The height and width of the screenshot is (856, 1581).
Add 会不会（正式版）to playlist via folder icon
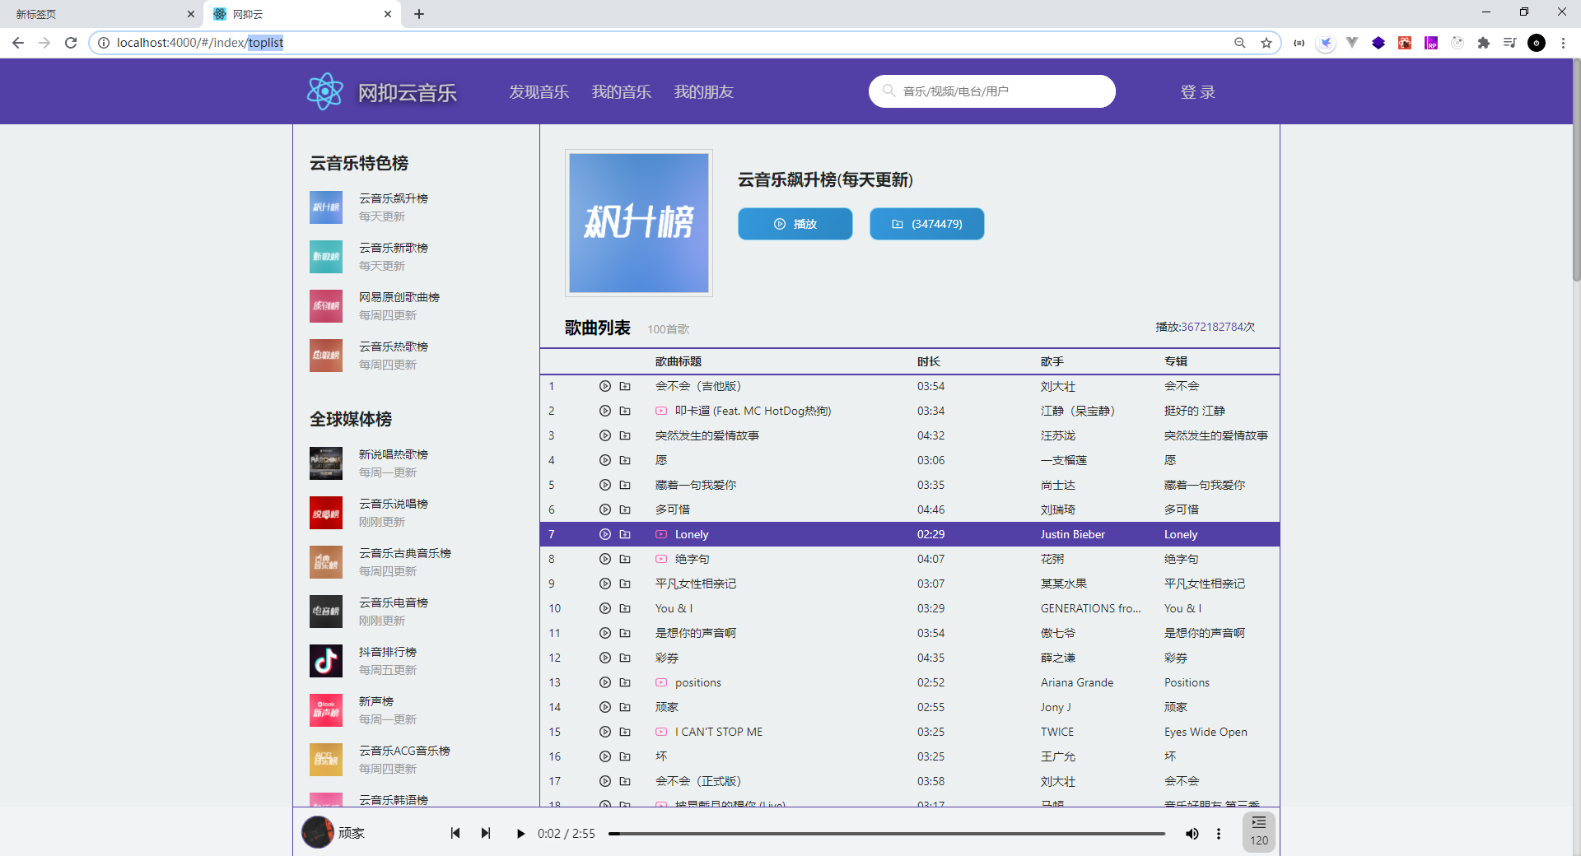pyautogui.click(x=625, y=781)
